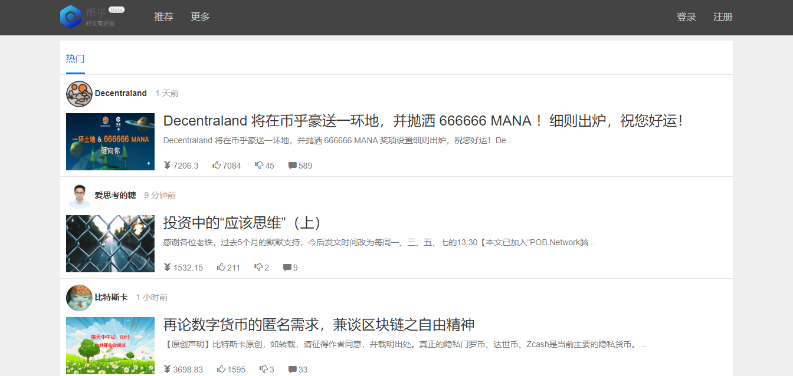
Task: Open Decentraland author avatar
Action: 79,94
